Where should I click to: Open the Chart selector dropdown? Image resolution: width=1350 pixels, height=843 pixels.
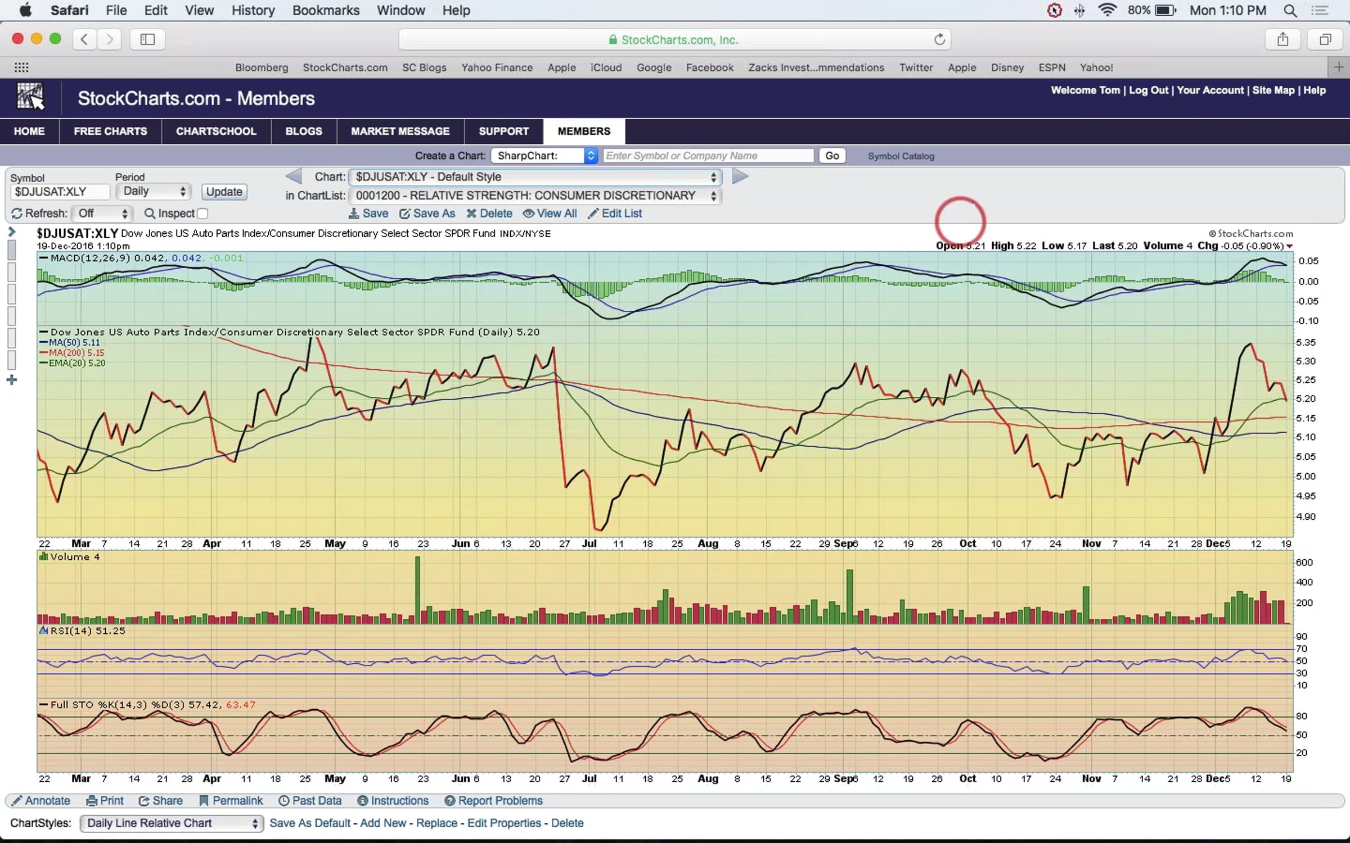pyautogui.click(x=535, y=177)
